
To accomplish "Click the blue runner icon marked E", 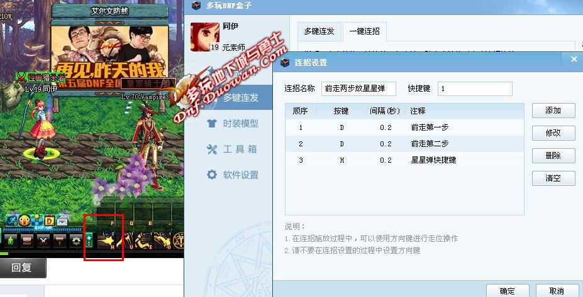I will pyautogui.click(x=12, y=221).
